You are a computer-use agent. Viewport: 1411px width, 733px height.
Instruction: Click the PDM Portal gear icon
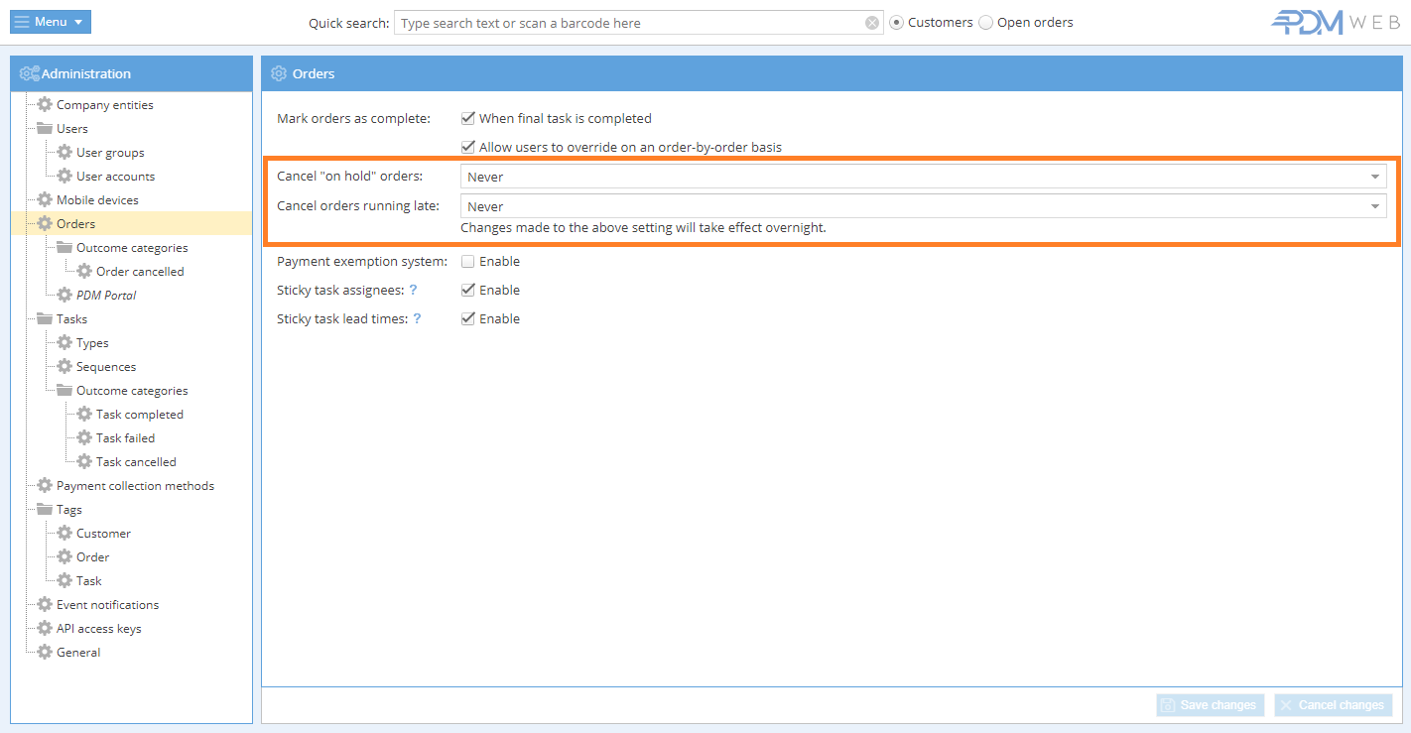pyautogui.click(x=64, y=296)
